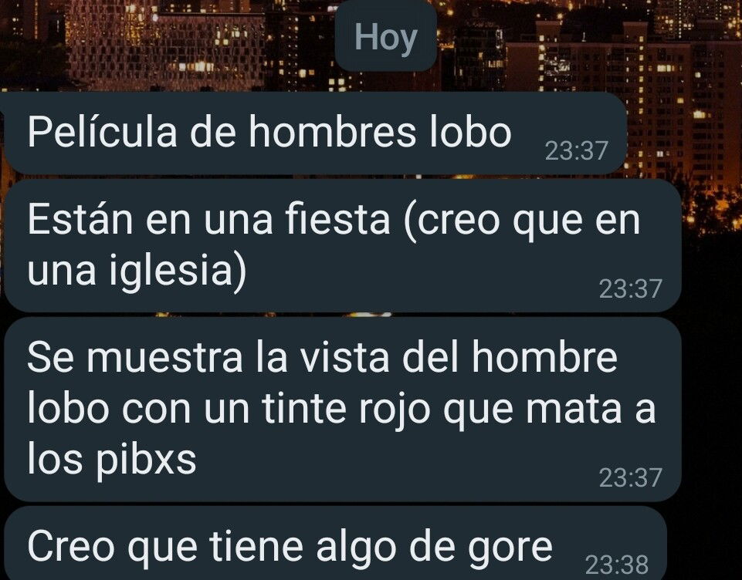The width and height of the screenshot is (742, 580).
Task: Tap the 23:37 timestamp beside los pibxs
Action: (x=630, y=477)
